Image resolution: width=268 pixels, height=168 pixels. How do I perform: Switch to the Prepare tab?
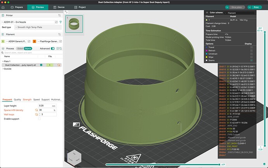click(x=17, y=7)
